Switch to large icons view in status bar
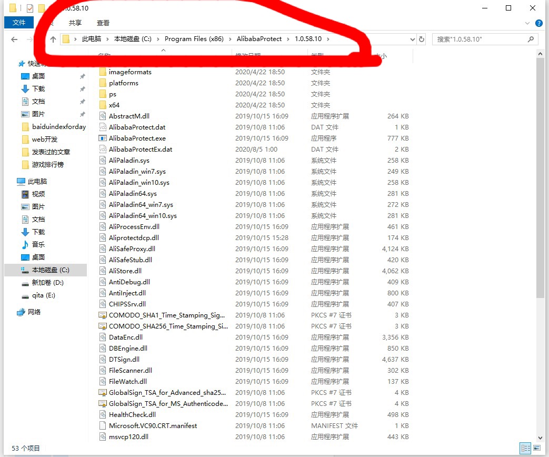Image resolution: width=549 pixels, height=457 pixels. click(x=537, y=448)
